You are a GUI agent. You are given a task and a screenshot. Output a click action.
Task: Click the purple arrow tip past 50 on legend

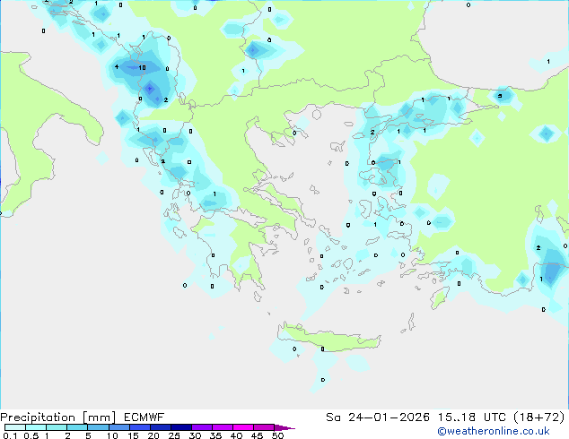click(x=284, y=427)
